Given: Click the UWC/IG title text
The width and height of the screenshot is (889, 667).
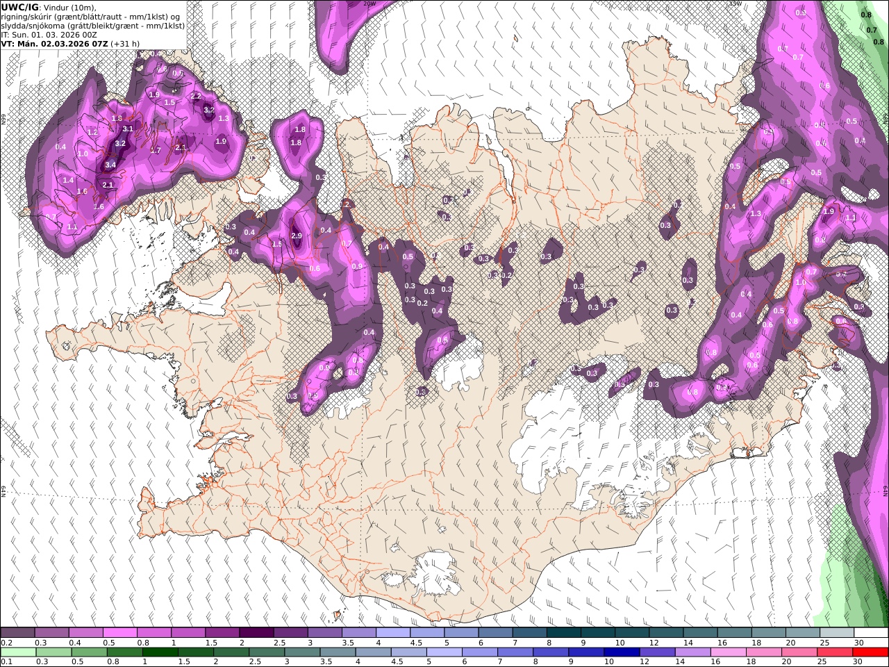Looking at the screenshot, I should [x=20, y=7].
